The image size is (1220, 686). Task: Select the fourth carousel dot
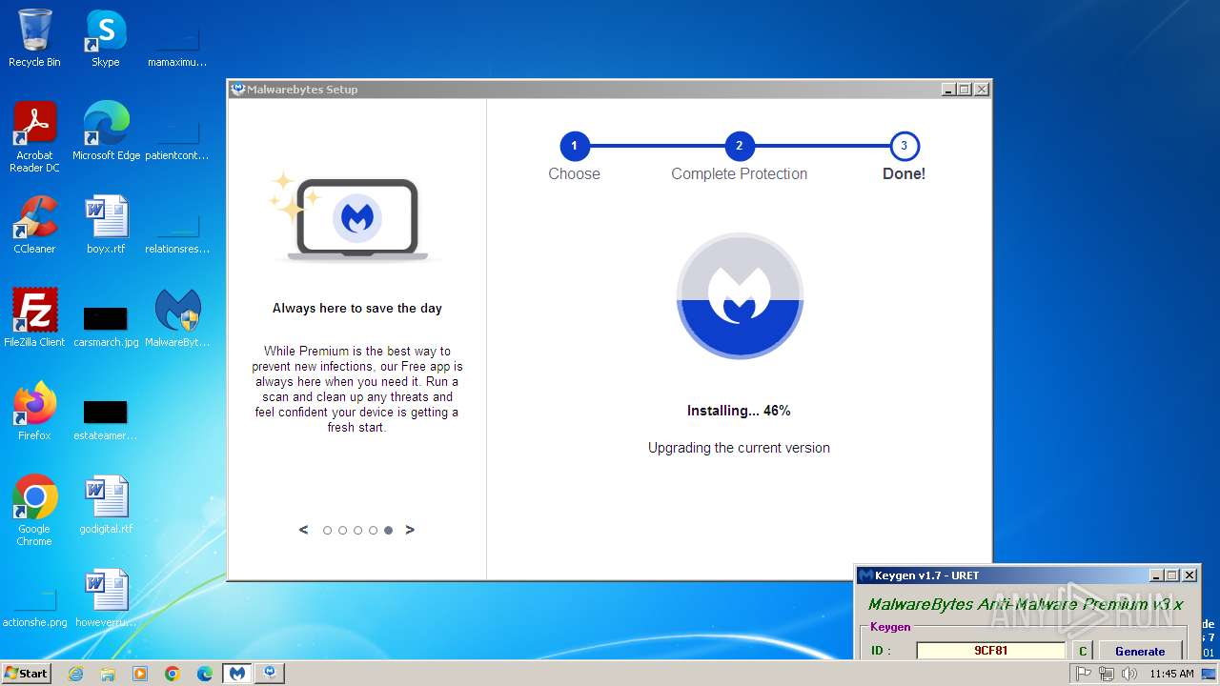pos(373,531)
